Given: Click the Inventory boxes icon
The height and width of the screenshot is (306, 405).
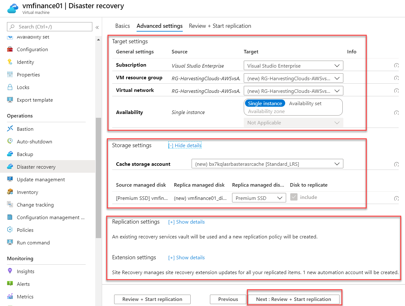Looking at the screenshot, I should (x=10, y=192).
